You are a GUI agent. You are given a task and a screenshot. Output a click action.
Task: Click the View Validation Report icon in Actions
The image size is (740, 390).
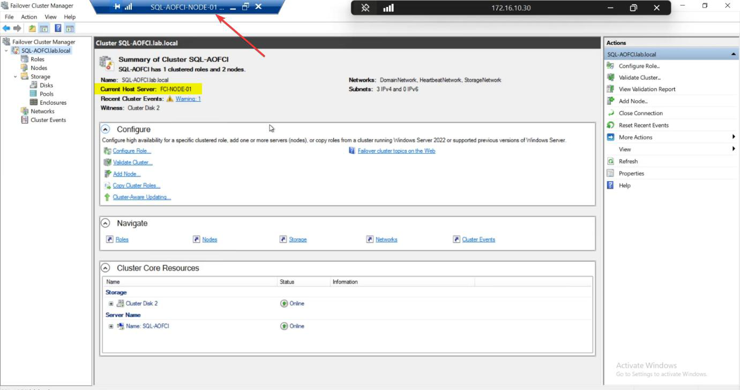pos(610,89)
